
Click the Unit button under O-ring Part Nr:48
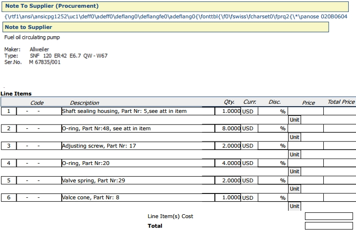294,137
